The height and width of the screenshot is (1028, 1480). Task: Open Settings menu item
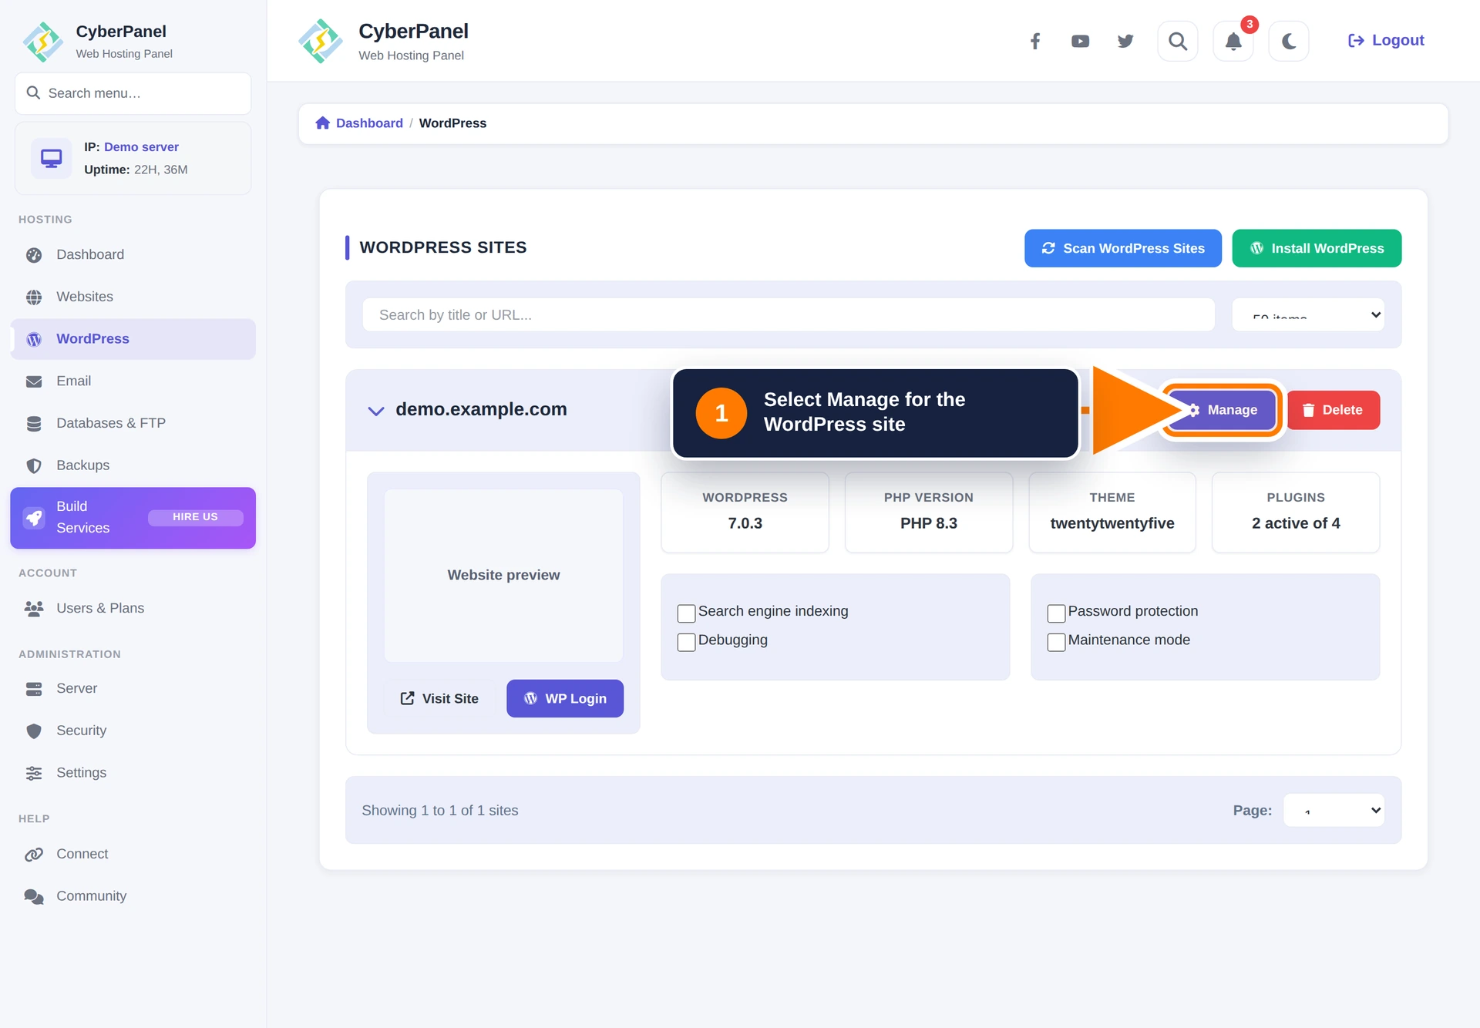(133, 773)
